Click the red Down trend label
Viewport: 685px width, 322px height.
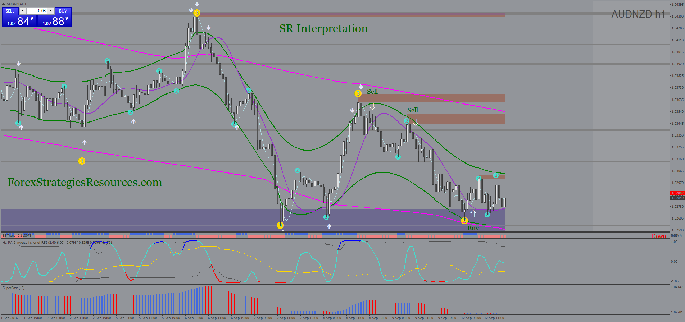[x=658, y=236]
